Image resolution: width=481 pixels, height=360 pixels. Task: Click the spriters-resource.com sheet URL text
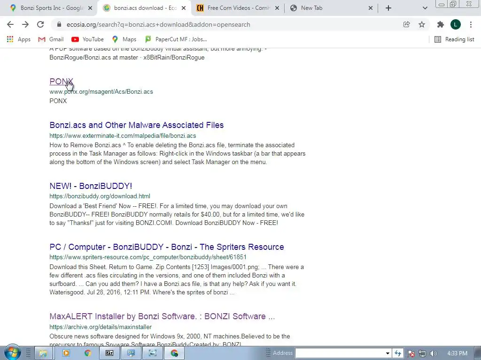pos(148,257)
